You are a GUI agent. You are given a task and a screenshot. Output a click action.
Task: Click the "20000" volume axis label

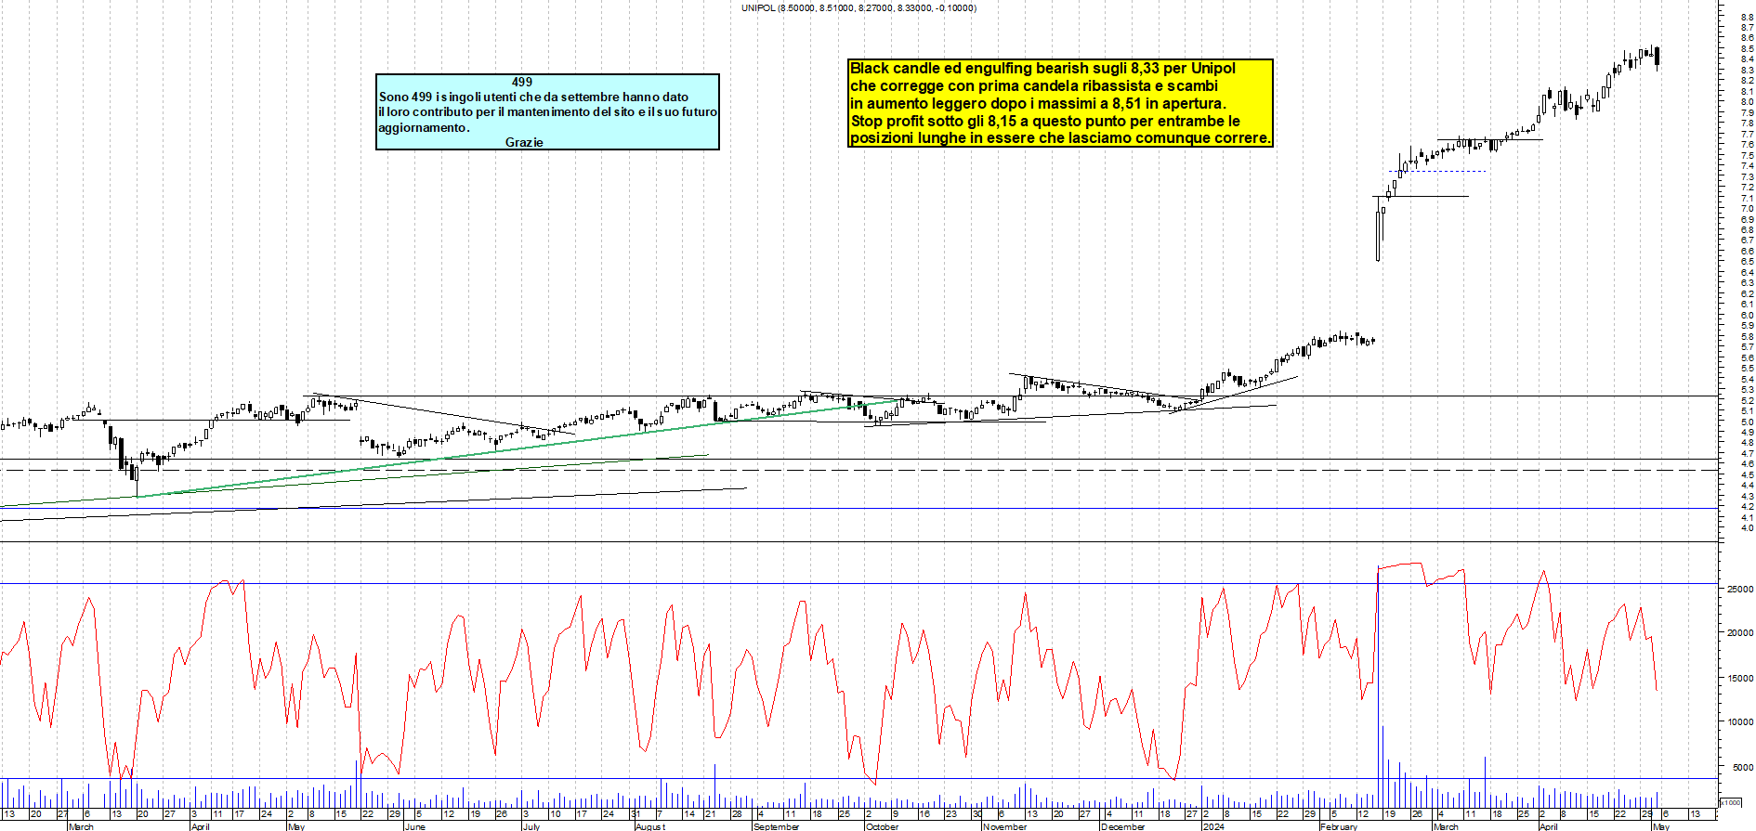(x=1740, y=633)
